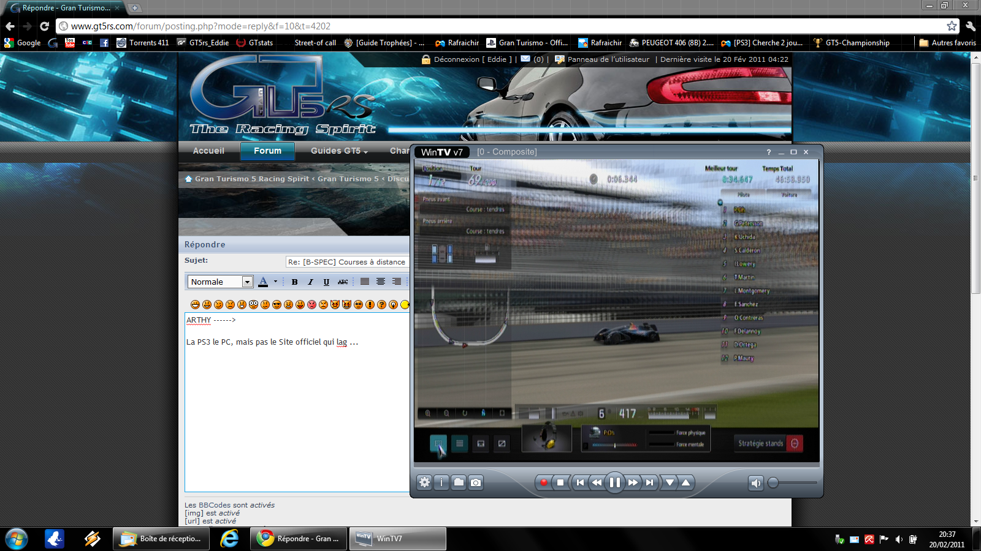Click inside the message text area
This screenshot has height=551, width=981.
click(297, 402)
